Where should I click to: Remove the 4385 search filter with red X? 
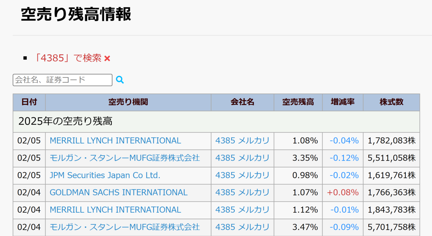point(107,58)
